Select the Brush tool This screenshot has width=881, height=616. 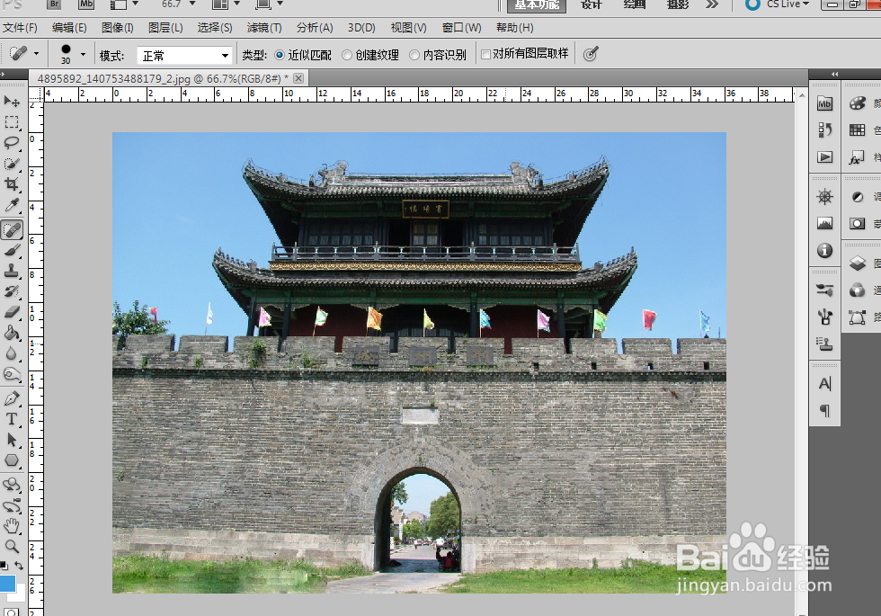[12, 251]
